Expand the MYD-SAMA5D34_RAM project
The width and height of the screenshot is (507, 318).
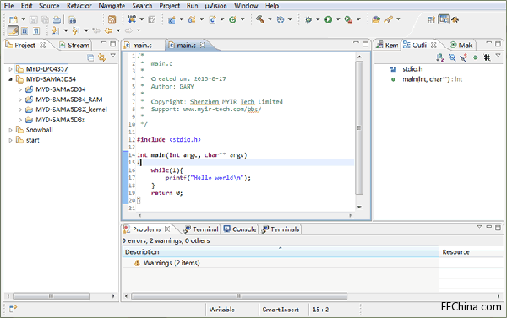(20, 100)
